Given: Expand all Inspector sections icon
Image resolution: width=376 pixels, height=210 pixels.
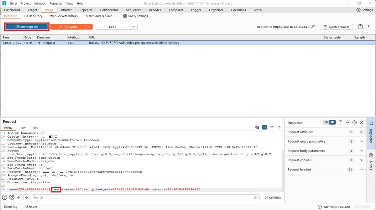Looking at the screenshot, I should click(340, 122).
